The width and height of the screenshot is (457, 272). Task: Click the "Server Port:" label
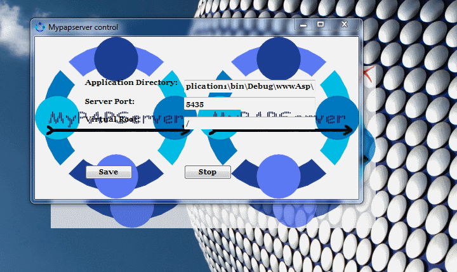109,101
